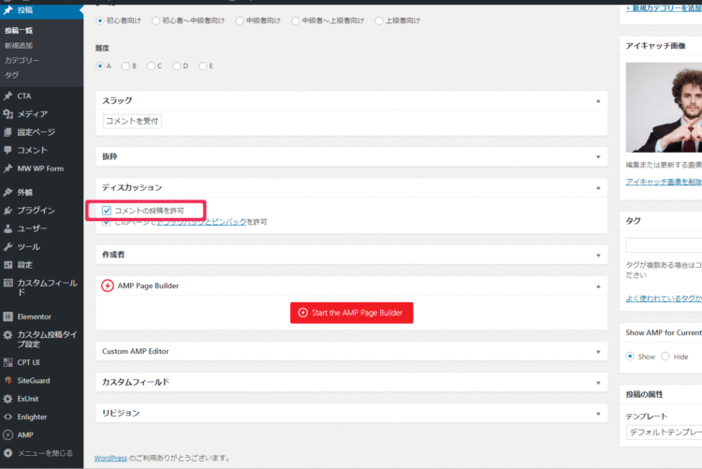
Task: Click the slug text input field
Action: [x=132, y=121]
